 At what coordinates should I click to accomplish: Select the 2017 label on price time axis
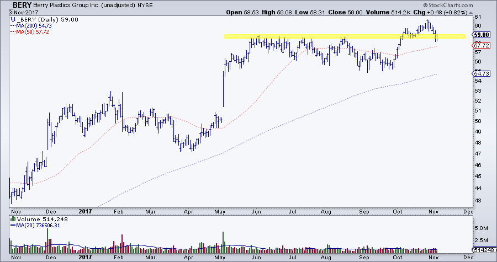[86, 210]
